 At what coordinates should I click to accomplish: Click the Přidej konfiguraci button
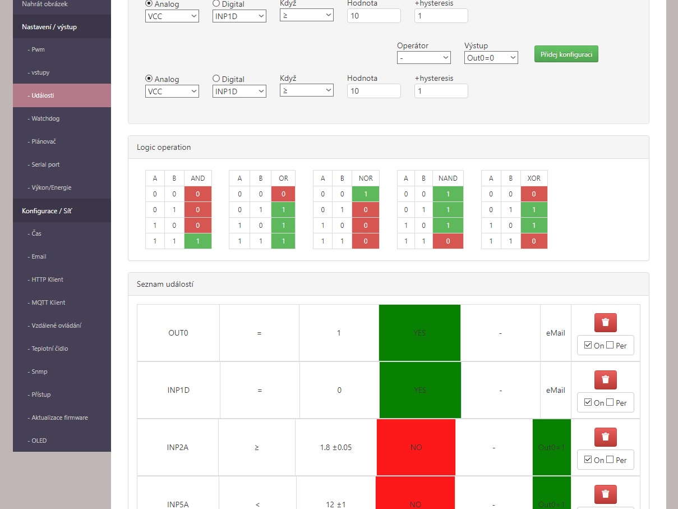pos(566,54)
